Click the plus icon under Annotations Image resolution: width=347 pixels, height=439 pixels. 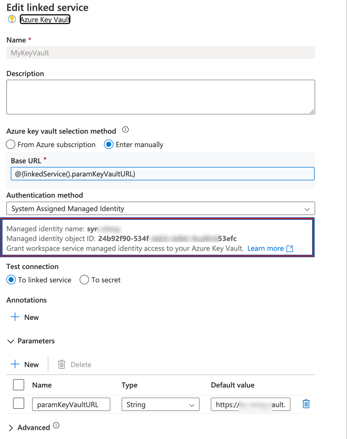(x=14, y=317)
